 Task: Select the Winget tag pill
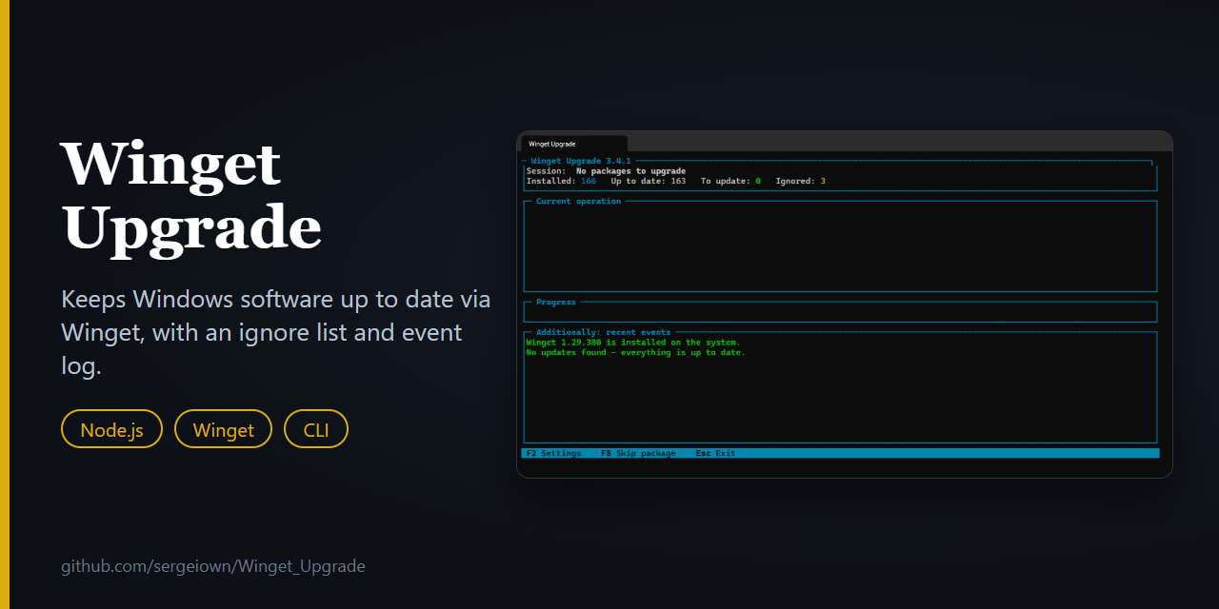coord(223,429)
